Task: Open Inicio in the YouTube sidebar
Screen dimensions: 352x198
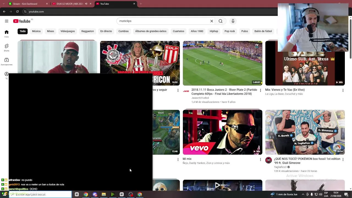Action: pyautogui.click(x=7, y=34)
